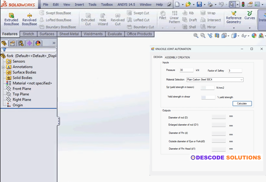Open the Material Selection combo box

tap(215, 79)
